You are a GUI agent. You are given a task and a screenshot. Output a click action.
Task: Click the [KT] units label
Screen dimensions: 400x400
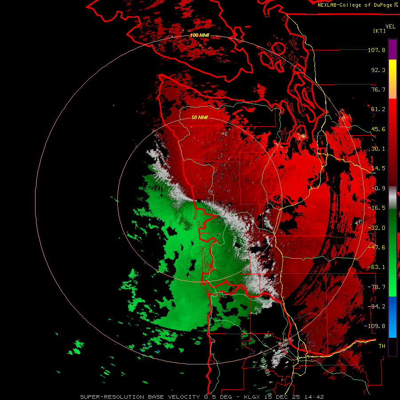[380, 31]
